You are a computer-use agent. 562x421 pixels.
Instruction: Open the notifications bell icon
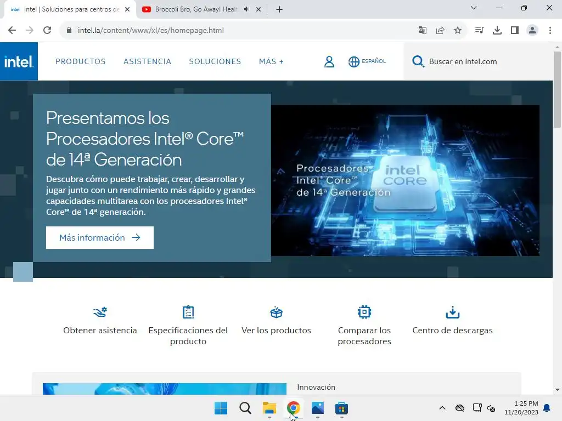click(547, 408)
